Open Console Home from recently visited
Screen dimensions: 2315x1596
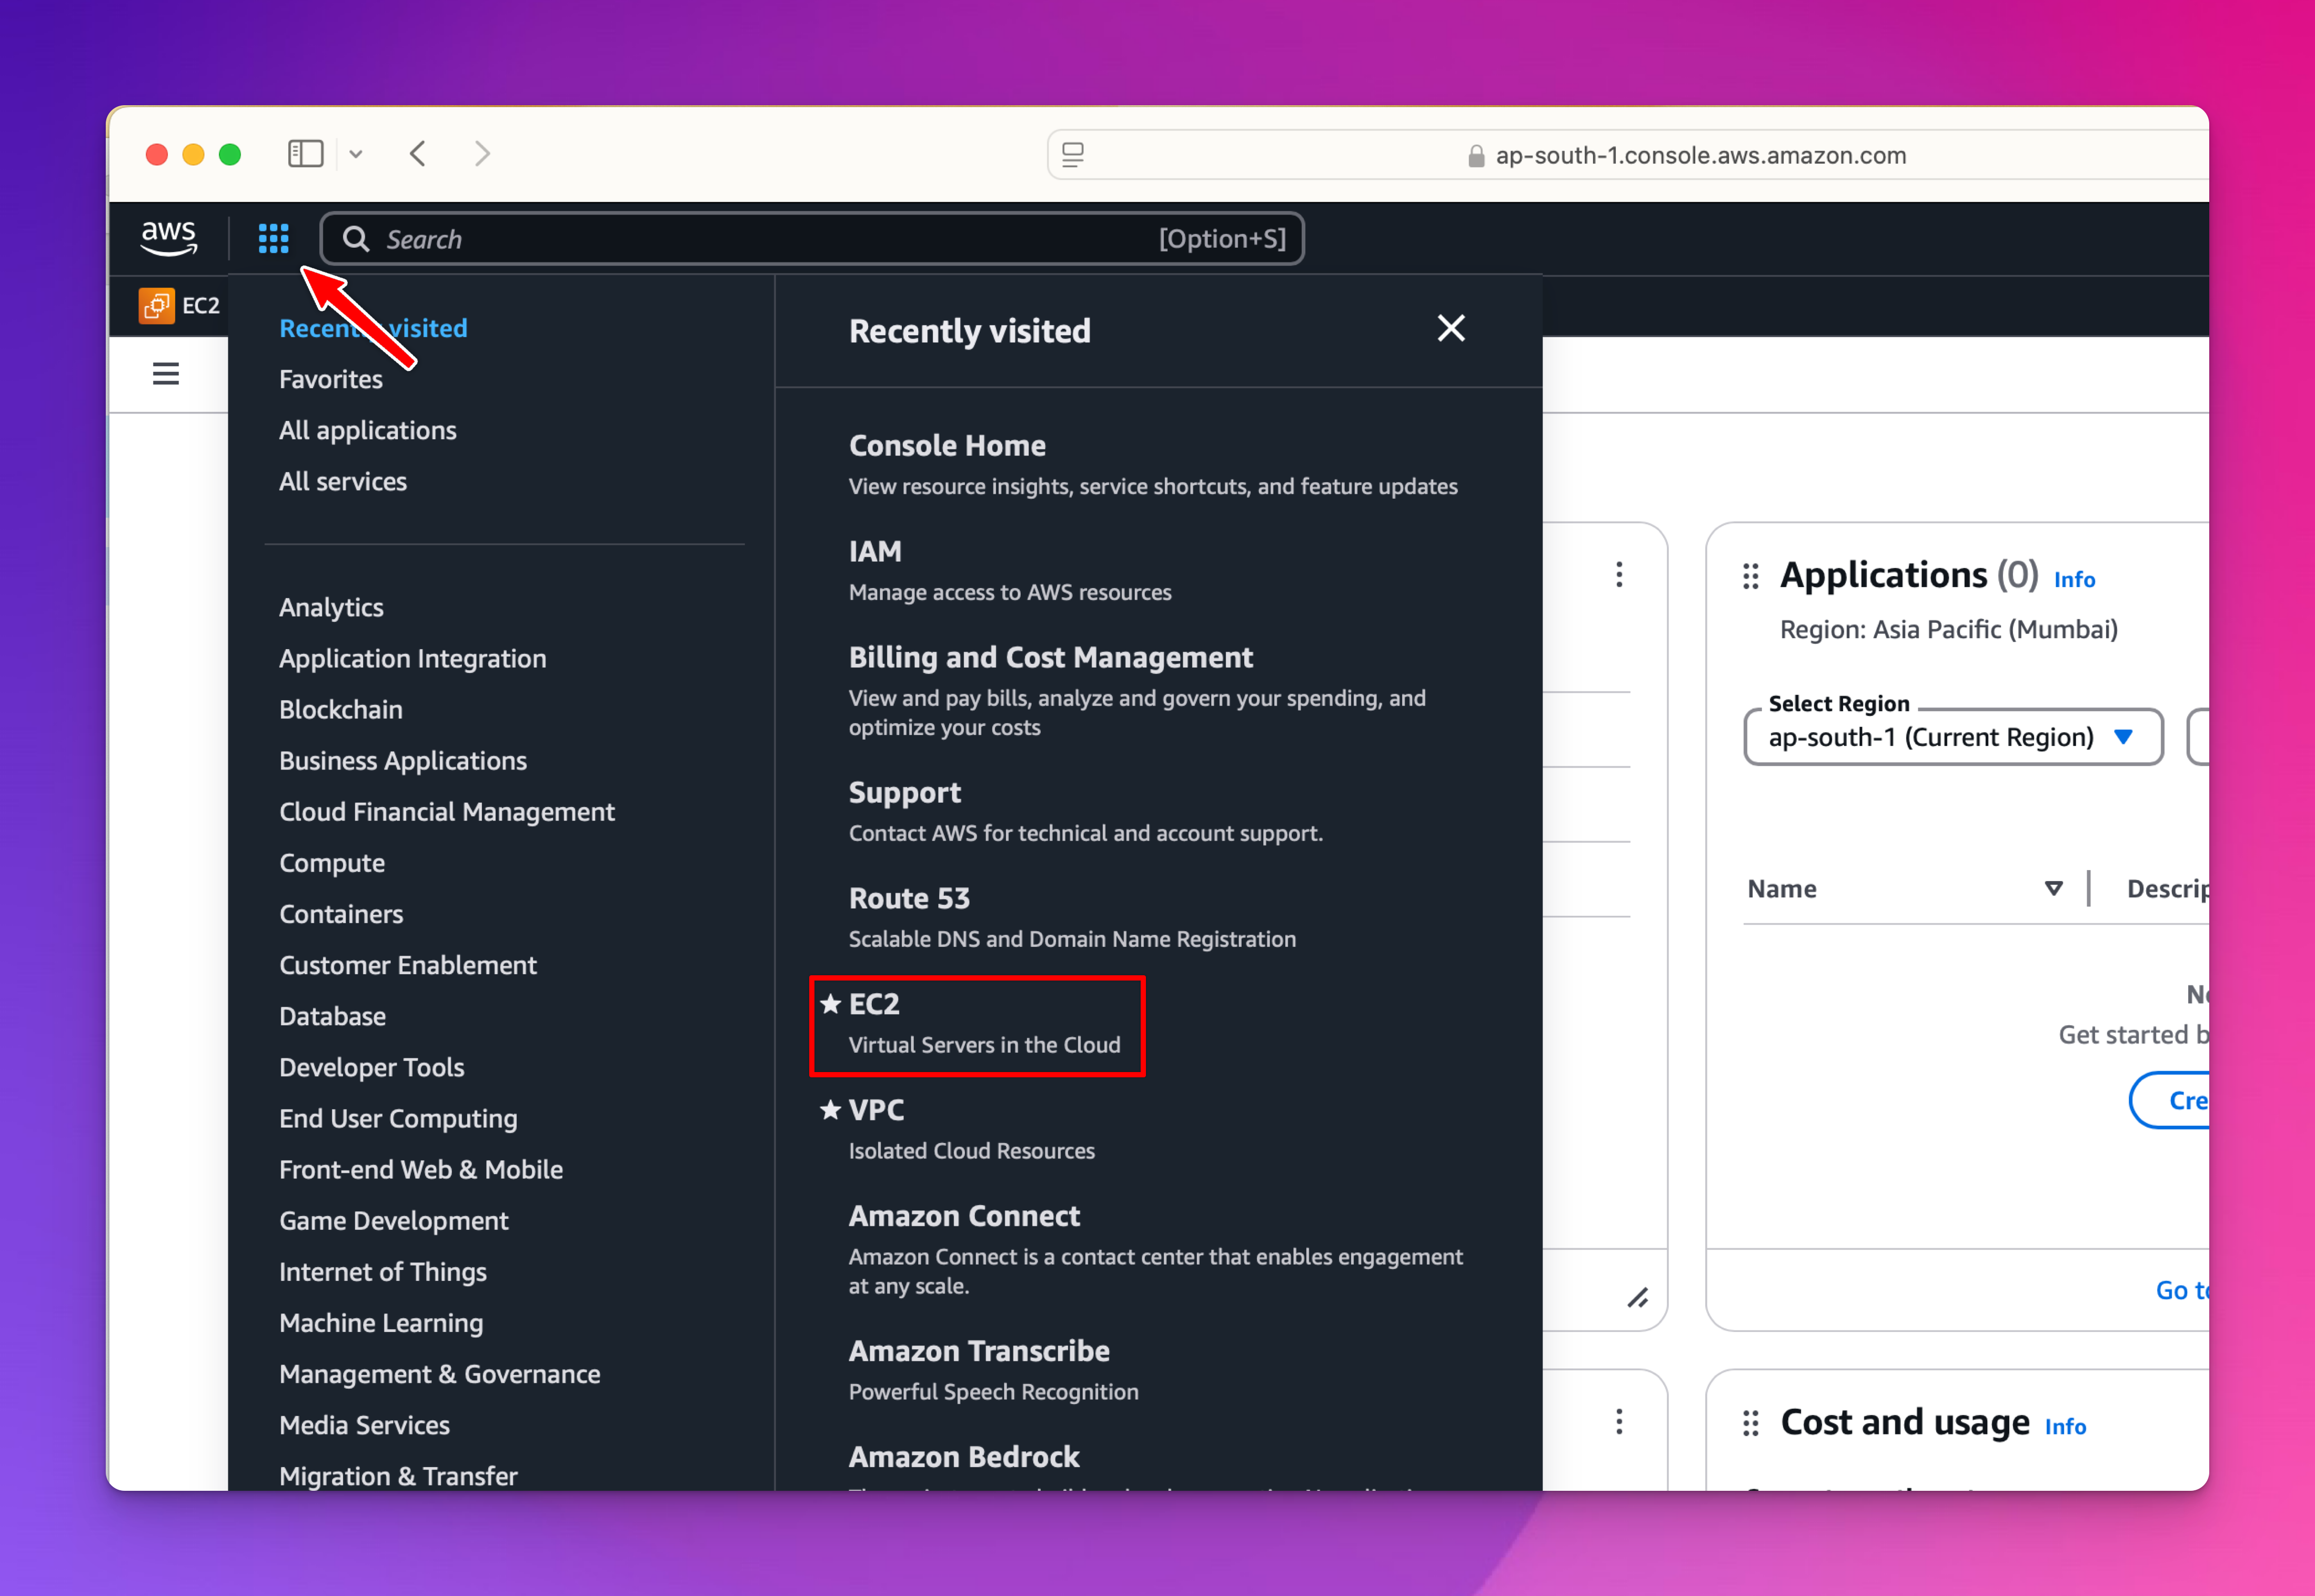947,445
